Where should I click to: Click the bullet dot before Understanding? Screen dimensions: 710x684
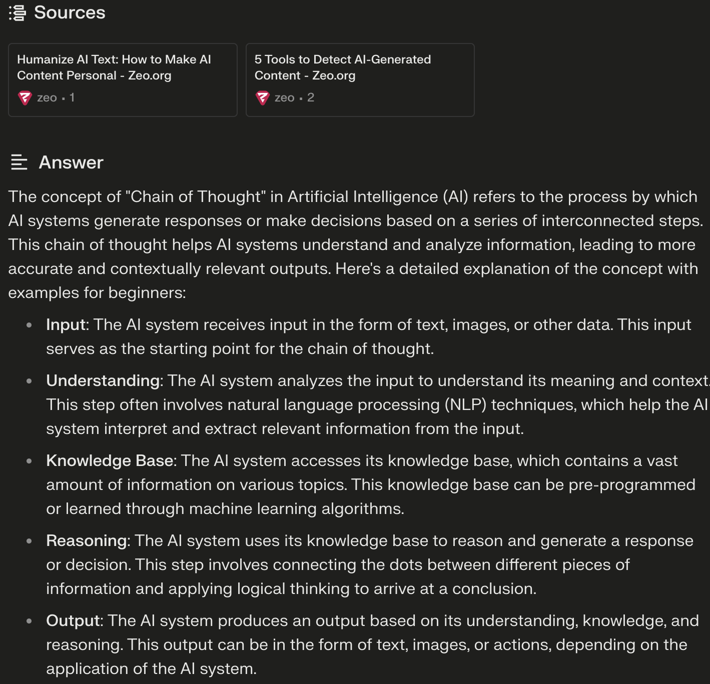click(29, 381)
